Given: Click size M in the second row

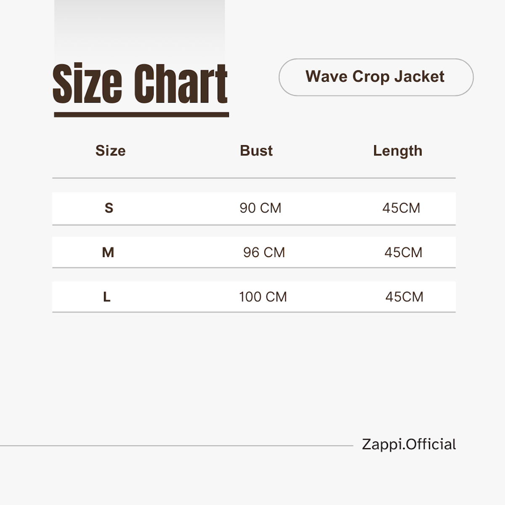Looking at the screenshot, I should [108, 252].
